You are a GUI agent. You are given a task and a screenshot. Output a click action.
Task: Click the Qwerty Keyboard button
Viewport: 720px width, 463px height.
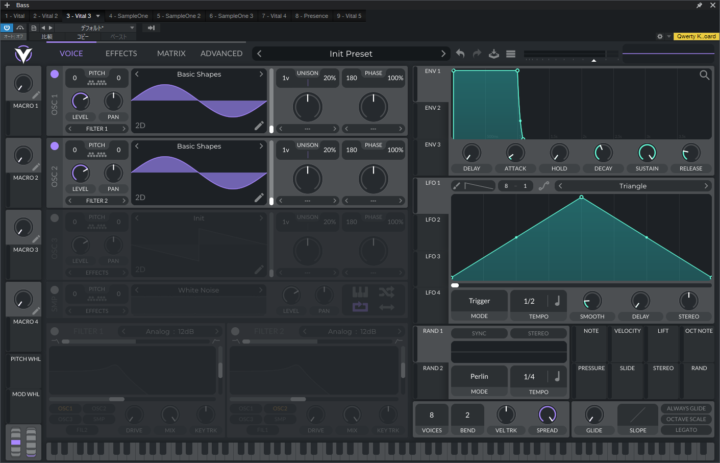click(696, 36)
